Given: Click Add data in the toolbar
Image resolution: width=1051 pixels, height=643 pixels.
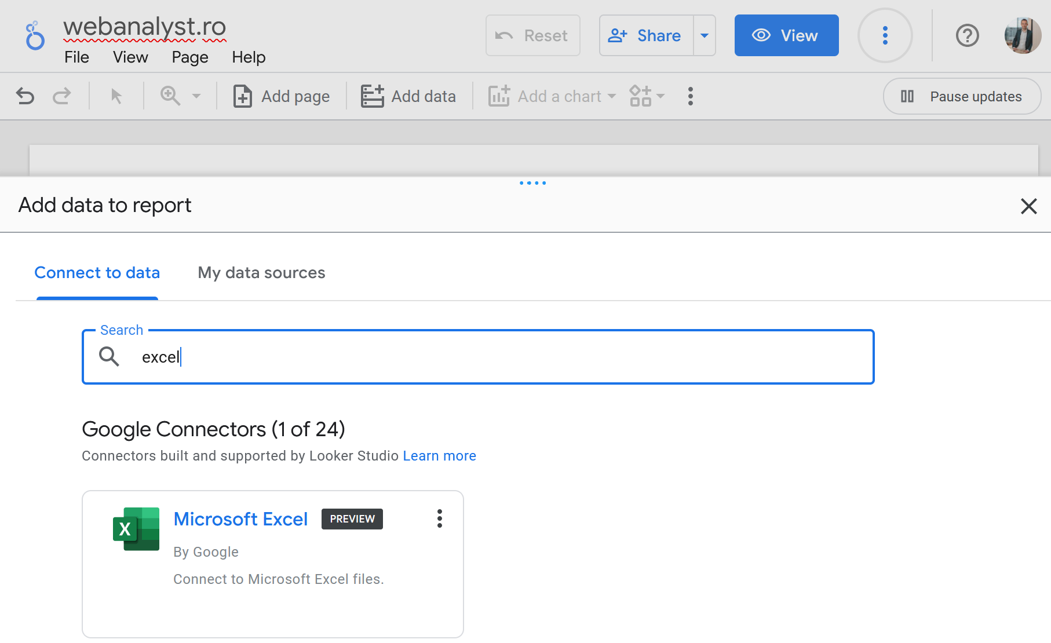Looking at the screenshot, I should coord(408,96).
